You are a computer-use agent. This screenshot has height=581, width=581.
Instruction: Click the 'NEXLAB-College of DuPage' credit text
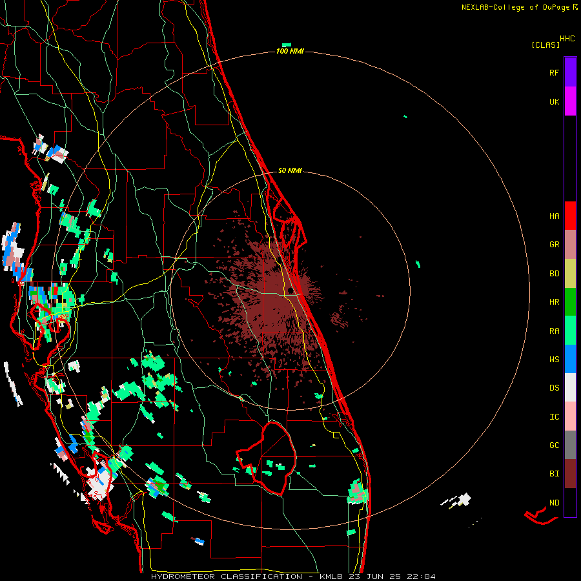[515, 7]
